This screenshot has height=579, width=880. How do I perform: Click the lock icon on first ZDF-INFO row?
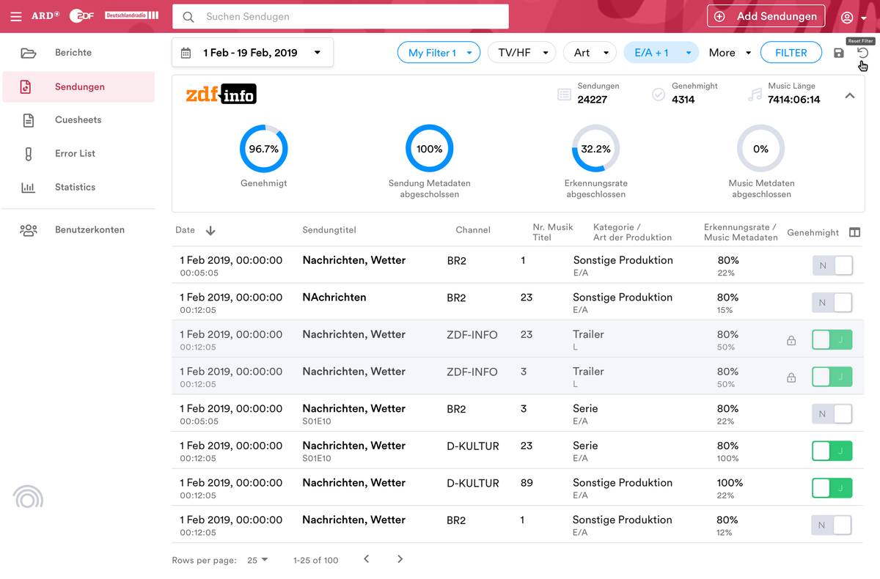click(x=791, y=340)
